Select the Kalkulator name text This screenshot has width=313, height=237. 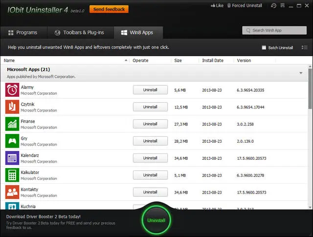coord(30,172)
